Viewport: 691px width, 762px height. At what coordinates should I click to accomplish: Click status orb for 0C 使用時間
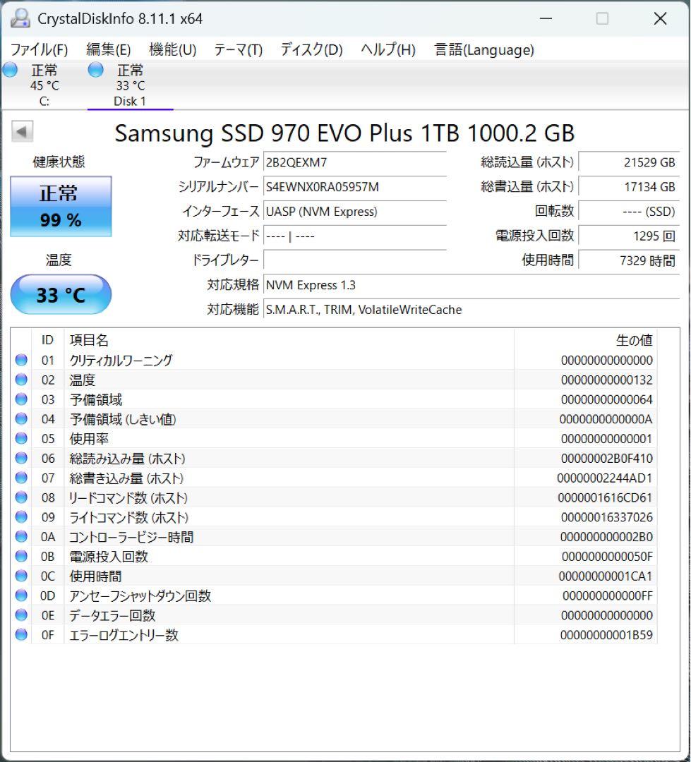(x=21, y=576)
